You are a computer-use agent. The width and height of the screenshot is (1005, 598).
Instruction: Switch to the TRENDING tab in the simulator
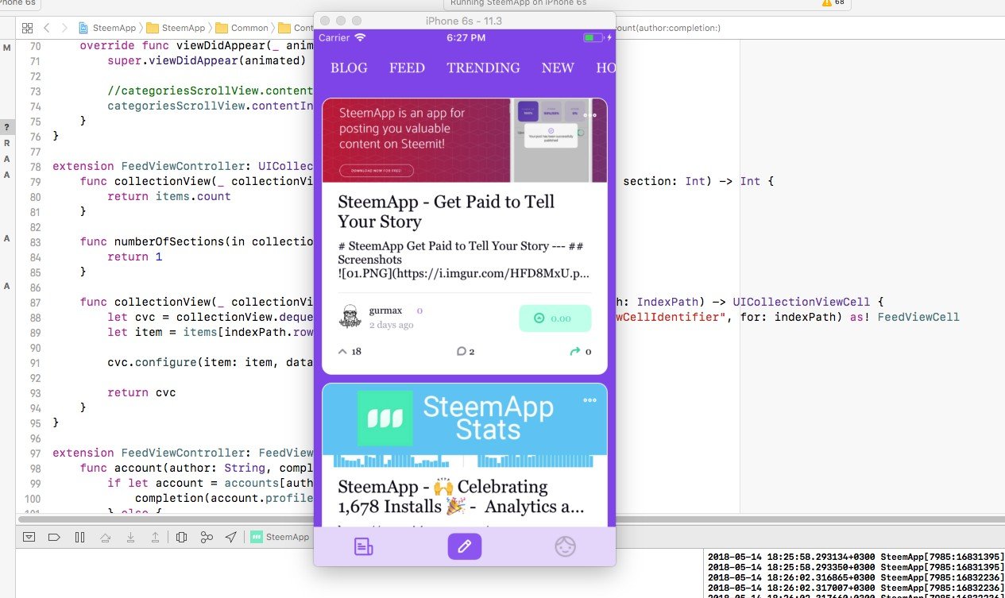coord(483,68)
